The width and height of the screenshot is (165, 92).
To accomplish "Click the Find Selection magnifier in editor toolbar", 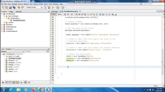I will [77, 14].
